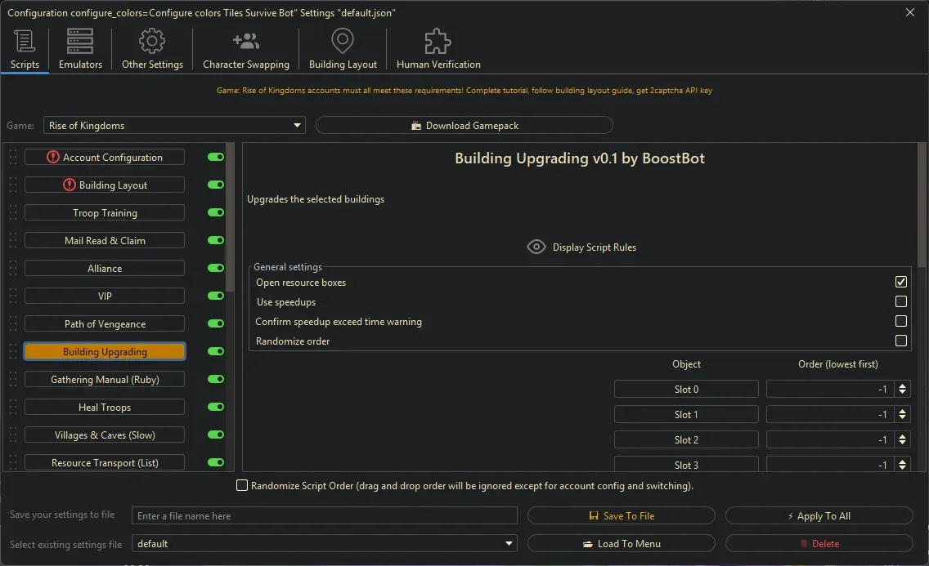
Task: Click the Display Script Rules eye icon
Action: [536, 247]
